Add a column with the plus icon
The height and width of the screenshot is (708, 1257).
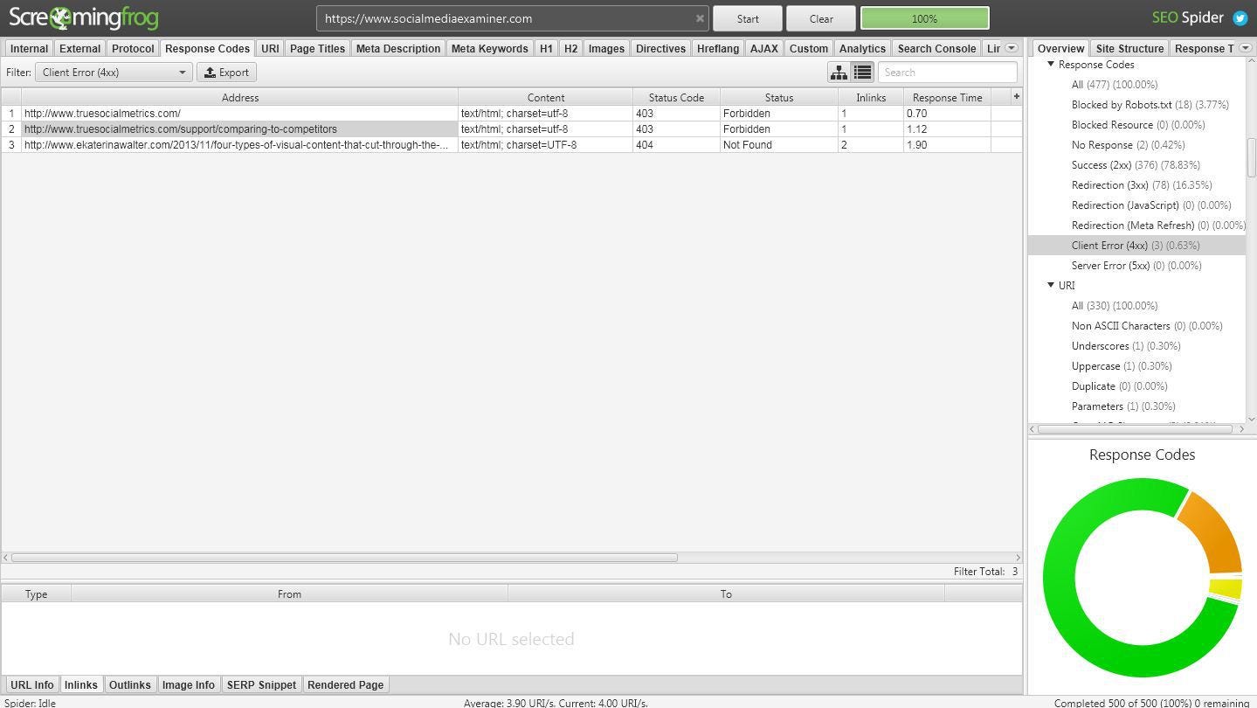click(x=1016, y=97)
